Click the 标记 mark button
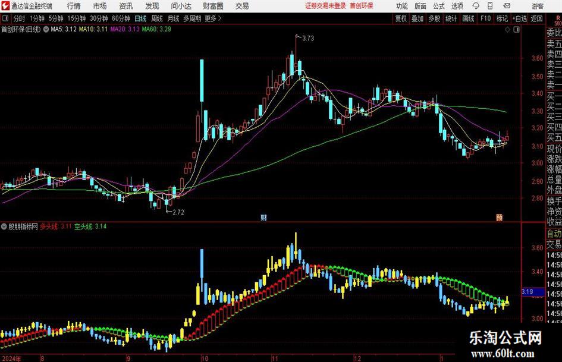The image size is (562, 362). point(502,18)
